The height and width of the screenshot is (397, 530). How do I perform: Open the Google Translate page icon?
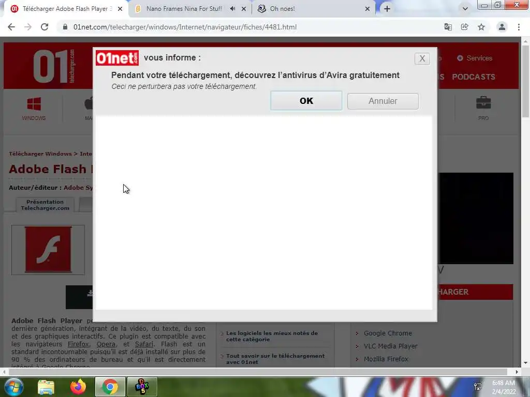(448, 27)
